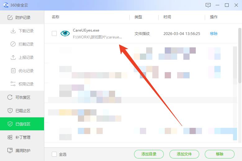Image resolution: width=242 pixels, height=161 pixels.
Task: Click the vertical scrollbar of the list
Action: point(240,56)
